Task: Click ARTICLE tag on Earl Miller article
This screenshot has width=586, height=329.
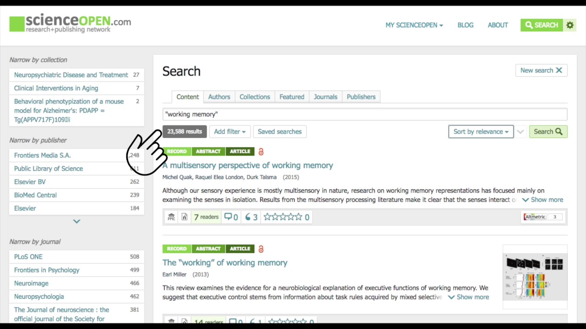Action: tap(240, 249)
